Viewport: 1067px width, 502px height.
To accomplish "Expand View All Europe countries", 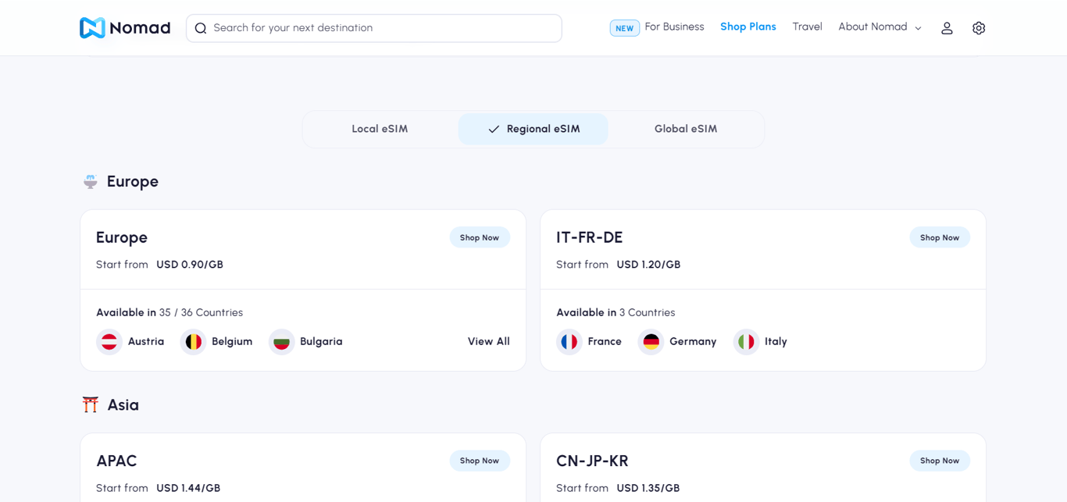I will click(488, 342).
